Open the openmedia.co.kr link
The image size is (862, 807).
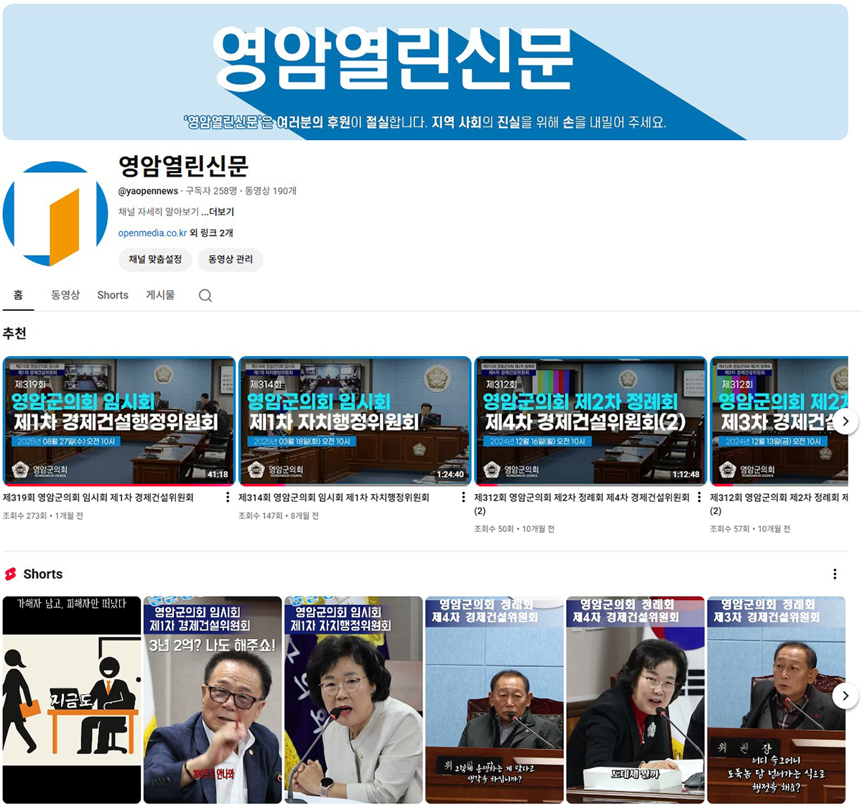pos(152,233)
